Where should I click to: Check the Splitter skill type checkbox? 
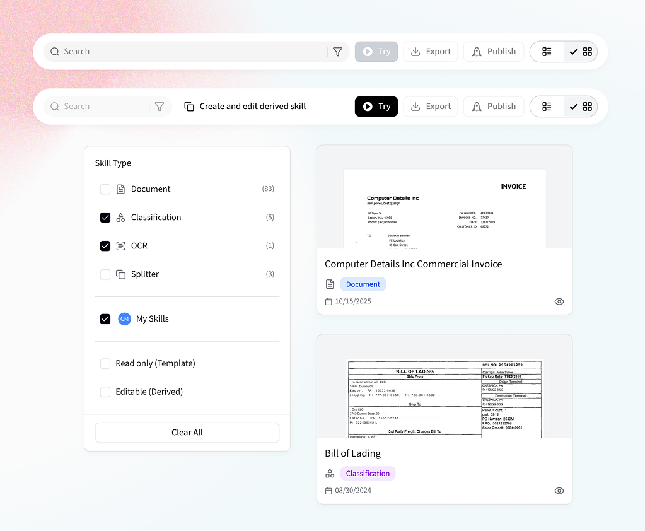pyautogui.click(x=105, y=274)
